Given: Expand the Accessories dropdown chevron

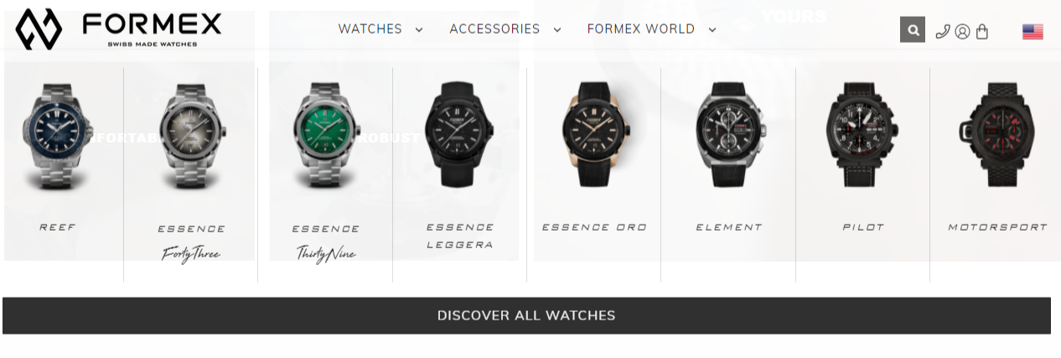Looking at the screenshot, I should point(557,30).
